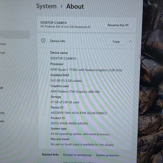The height and width of the screenshot is (163, 163).
Task: Click the breadcrumb chevron arrow after System
Action: point(62,6)
